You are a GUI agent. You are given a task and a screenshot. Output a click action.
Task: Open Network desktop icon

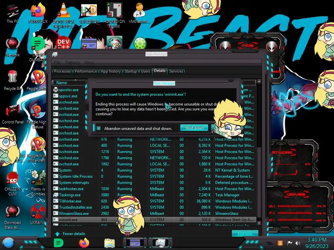[x=13, y=47]
